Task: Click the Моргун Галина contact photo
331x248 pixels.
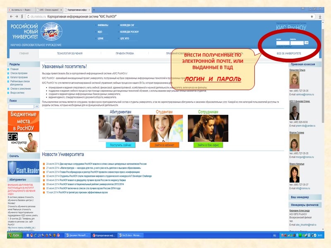Action: (294, 143)
